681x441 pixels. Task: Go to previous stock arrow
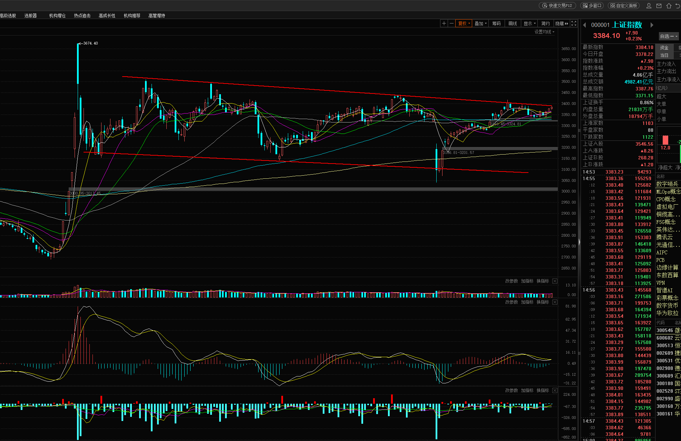click(x=585, y=25)
